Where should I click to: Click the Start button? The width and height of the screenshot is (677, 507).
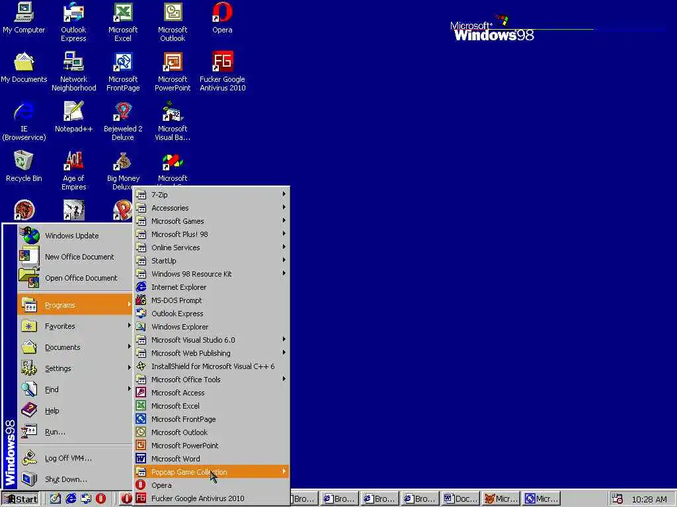point(20,499)
